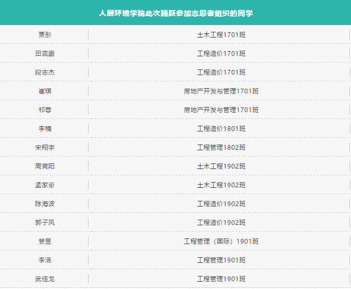Click 房地产开发与管理1701班 in 祁蓉's row
The width and height of the screenshot is (351, 289).
(221, 110)
